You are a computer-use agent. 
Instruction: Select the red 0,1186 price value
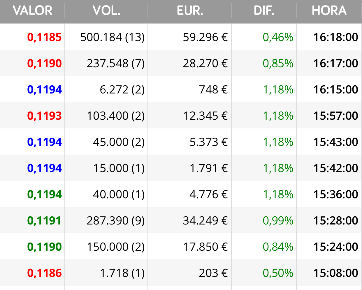(x=44, y=273)
